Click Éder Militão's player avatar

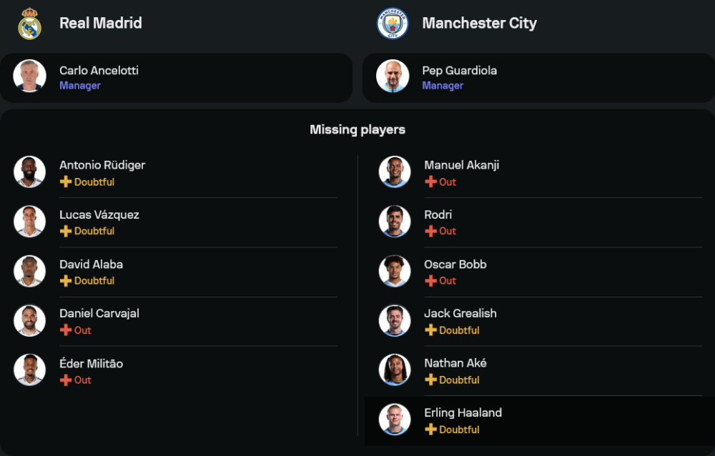(30, 370)
